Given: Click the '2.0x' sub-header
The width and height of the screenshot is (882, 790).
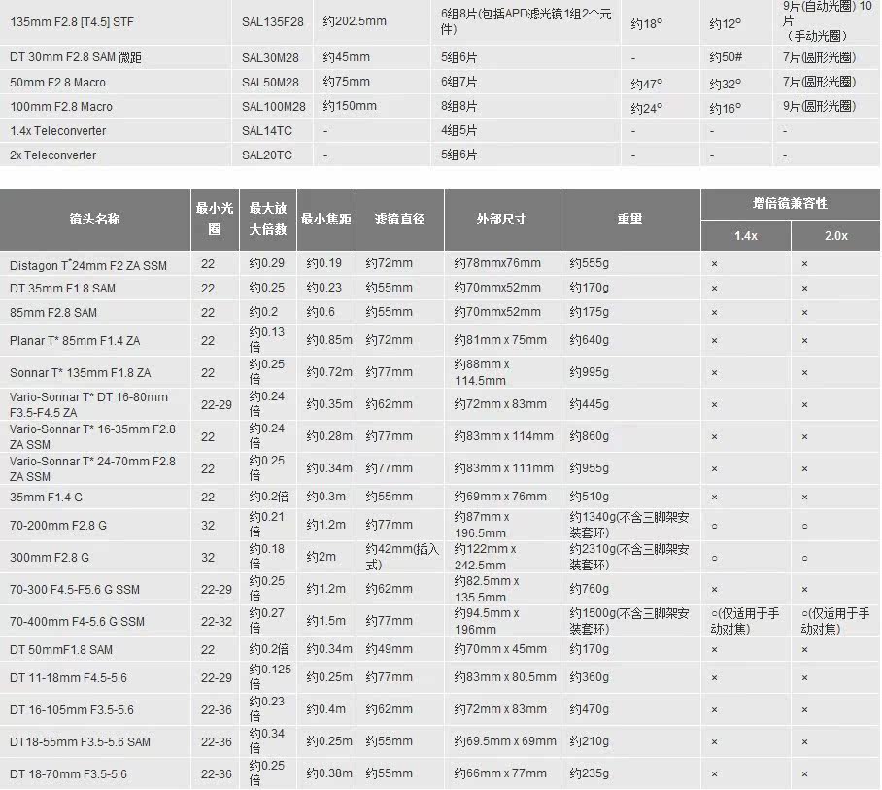Looking at the screenshot, I should (x=836, y=236).
